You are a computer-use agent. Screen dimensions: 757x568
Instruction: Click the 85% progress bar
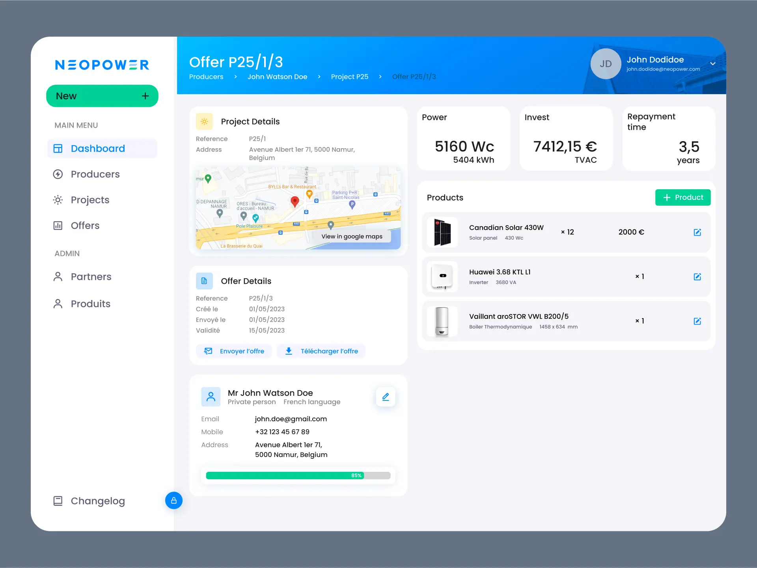click(298, 476)
